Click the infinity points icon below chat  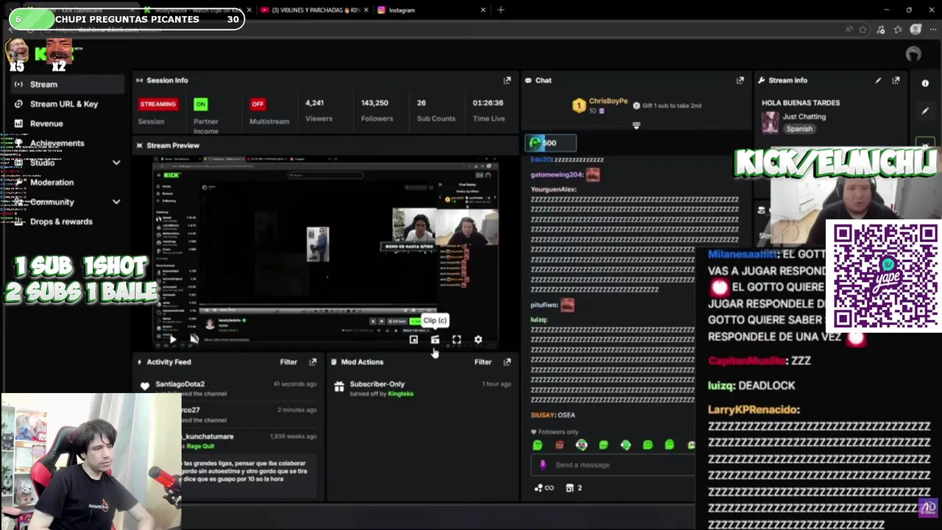pyautogui.click(x=544, y=487)
